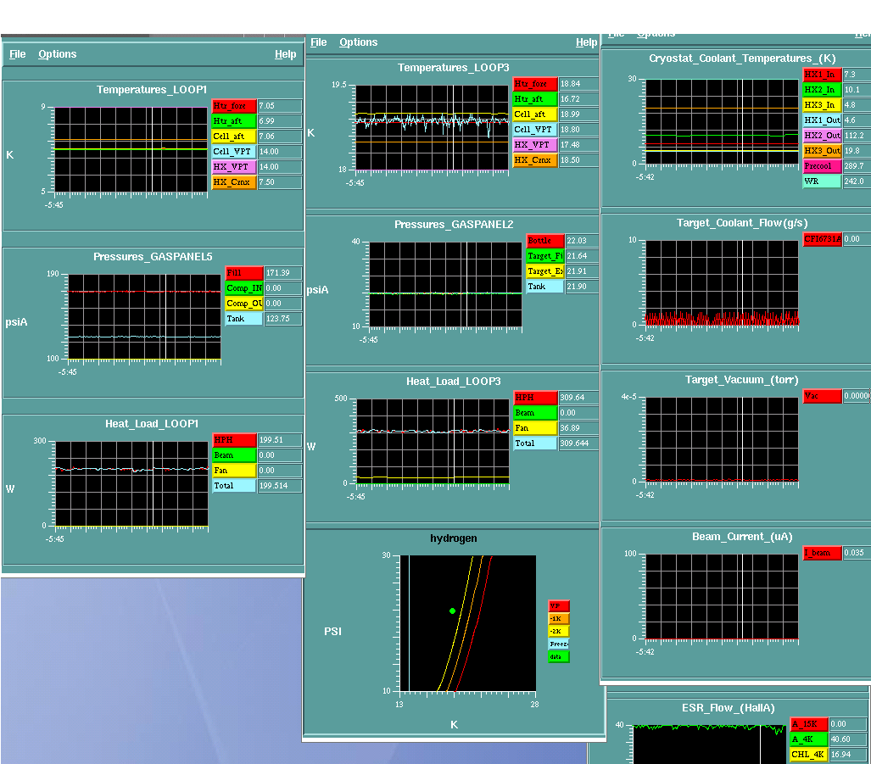The height and width of the screenshot is (764, 871).
Task: Click yellow -2K legend in hydrogen plot
Action: (x=559, y=632)
